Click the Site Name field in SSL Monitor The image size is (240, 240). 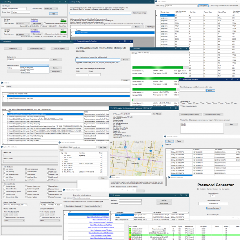(130, 200)
